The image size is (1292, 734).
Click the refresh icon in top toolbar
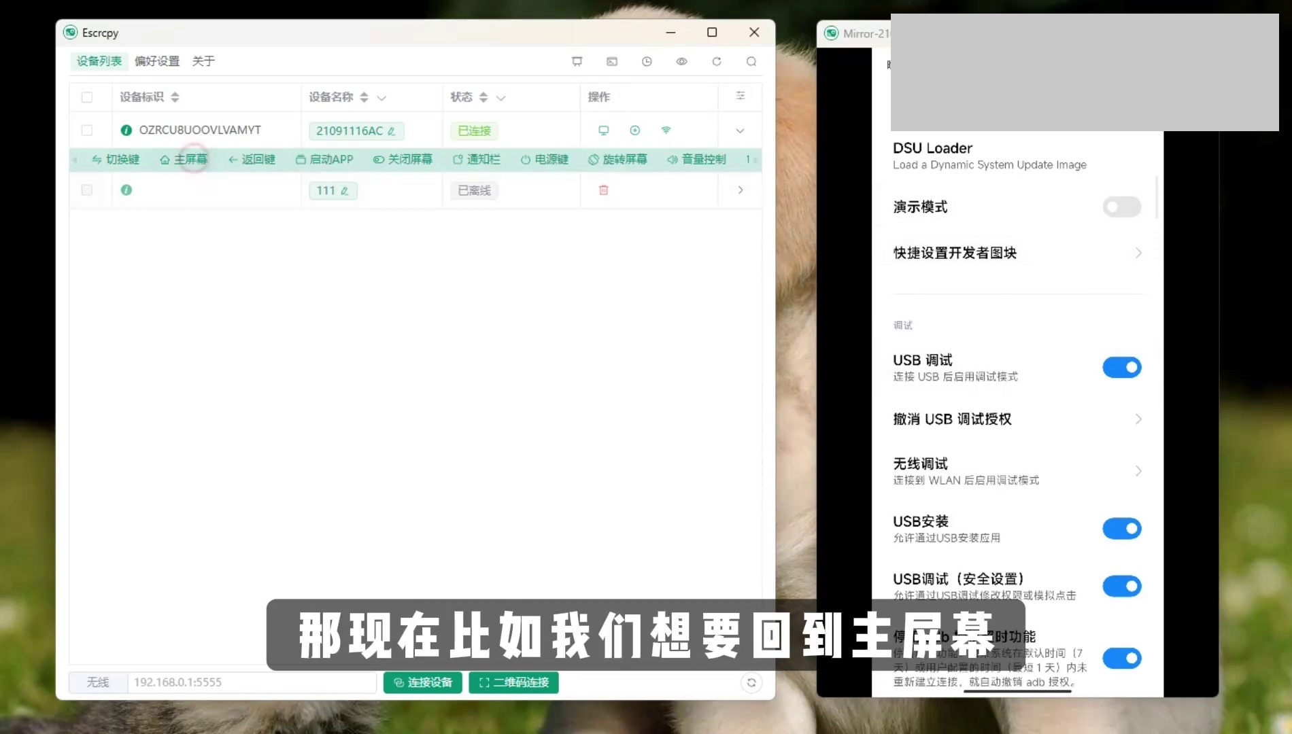coord(717,62)
